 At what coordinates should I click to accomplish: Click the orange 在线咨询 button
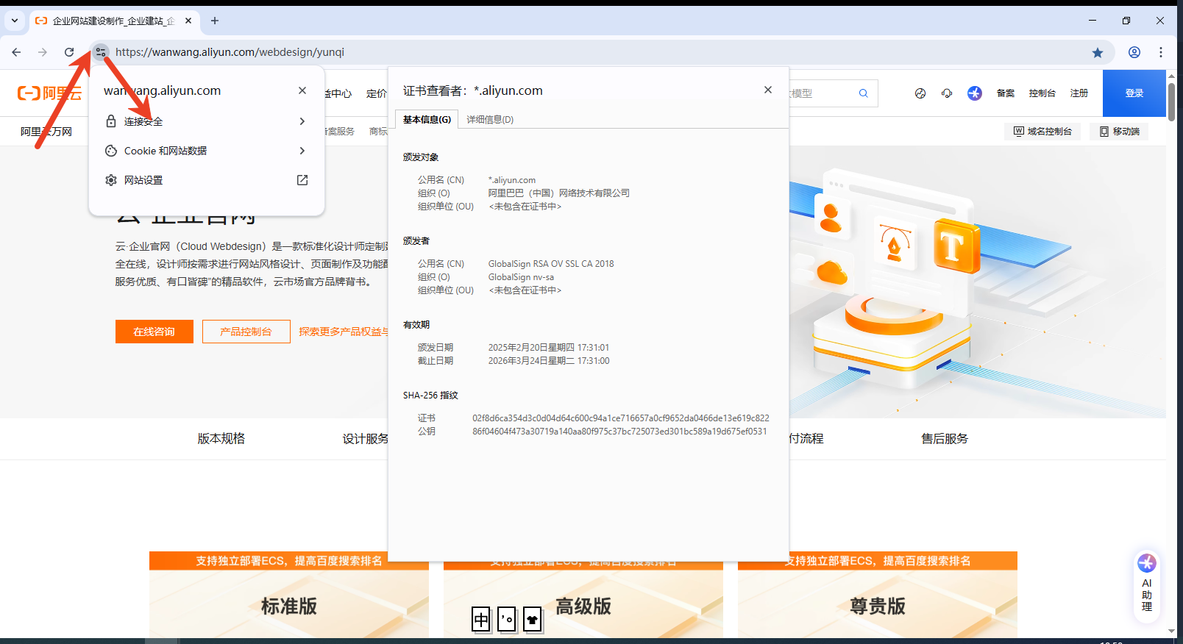154,332
